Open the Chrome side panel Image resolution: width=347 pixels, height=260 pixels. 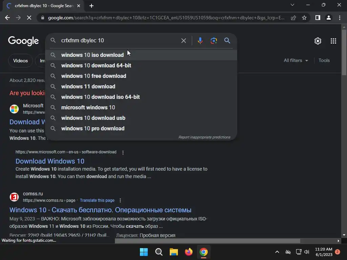318,18
